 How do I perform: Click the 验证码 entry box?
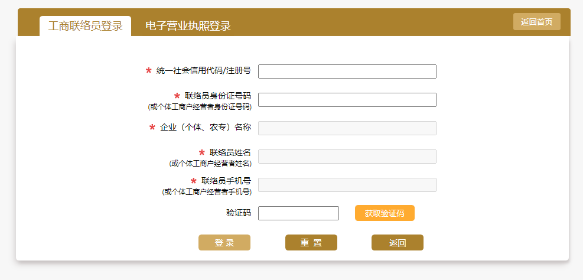[298, 213]
